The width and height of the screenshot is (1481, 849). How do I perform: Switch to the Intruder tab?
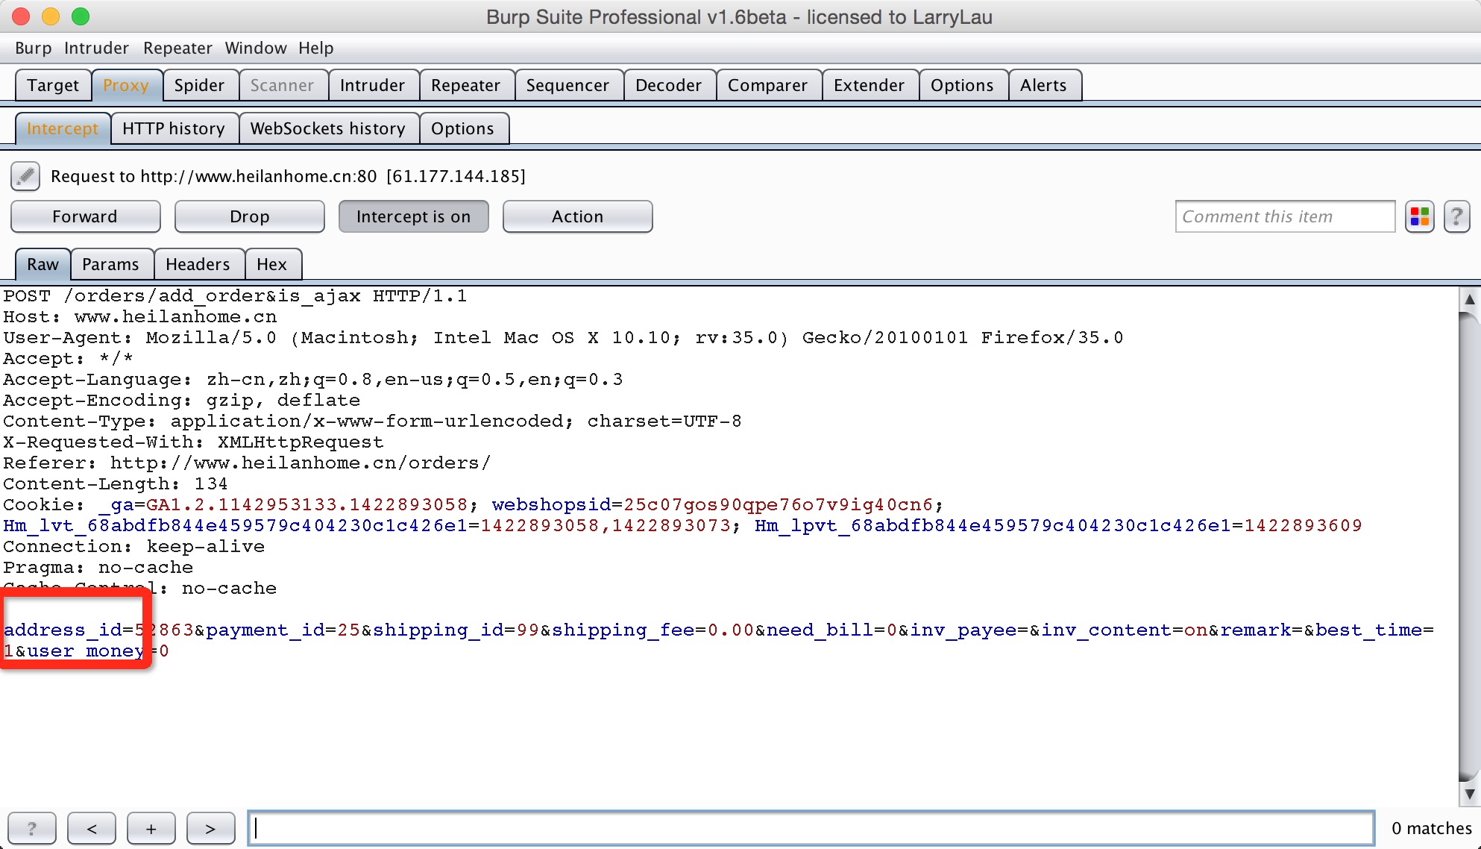pyautogui.click(x=372, y=85)
